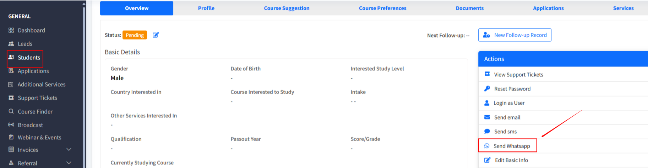Viewport: 648px width, 168px height.
Task: Open Edit Basic Info action
Action: coord(511,160)
